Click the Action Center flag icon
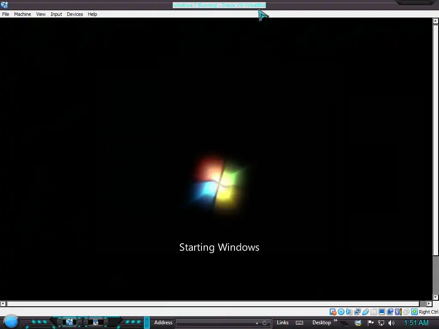 point(370,323)
